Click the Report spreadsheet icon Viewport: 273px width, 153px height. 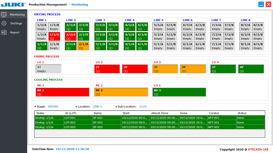click(x=4, y=32)
